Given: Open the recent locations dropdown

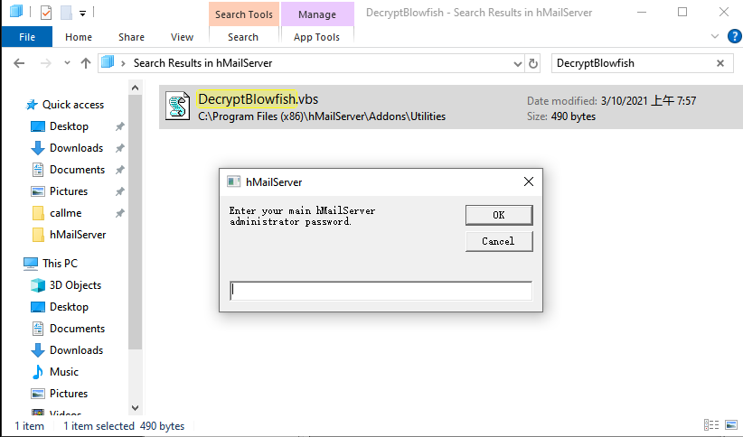Looking at the screenshot, I should pyautogui.click(x=67, y=63).
